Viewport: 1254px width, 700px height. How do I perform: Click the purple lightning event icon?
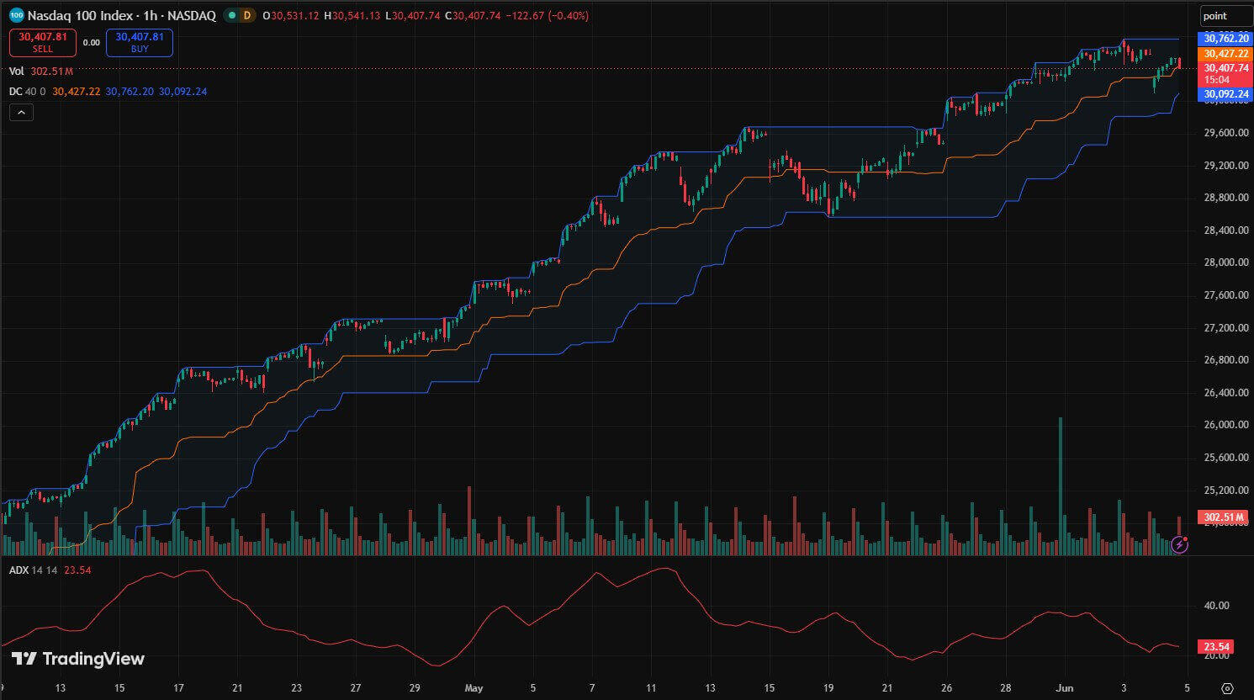(x=1180, y=544)
